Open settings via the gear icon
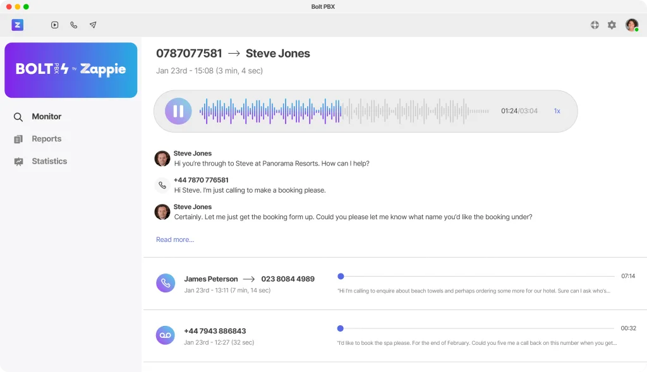Screen dimensions: 647x372 tap(612, 25)
